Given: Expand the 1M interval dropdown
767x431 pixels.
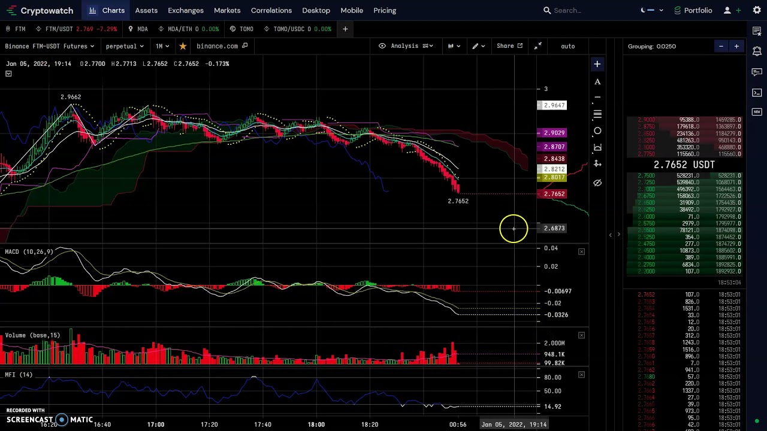Looking at the screenshot, I should click(162, 46).
